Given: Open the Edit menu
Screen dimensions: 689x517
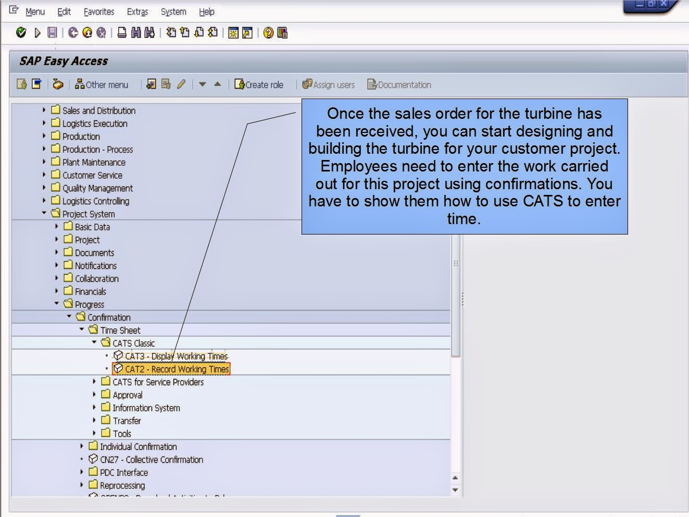Looking at the screenshot, I should (64, 11).
